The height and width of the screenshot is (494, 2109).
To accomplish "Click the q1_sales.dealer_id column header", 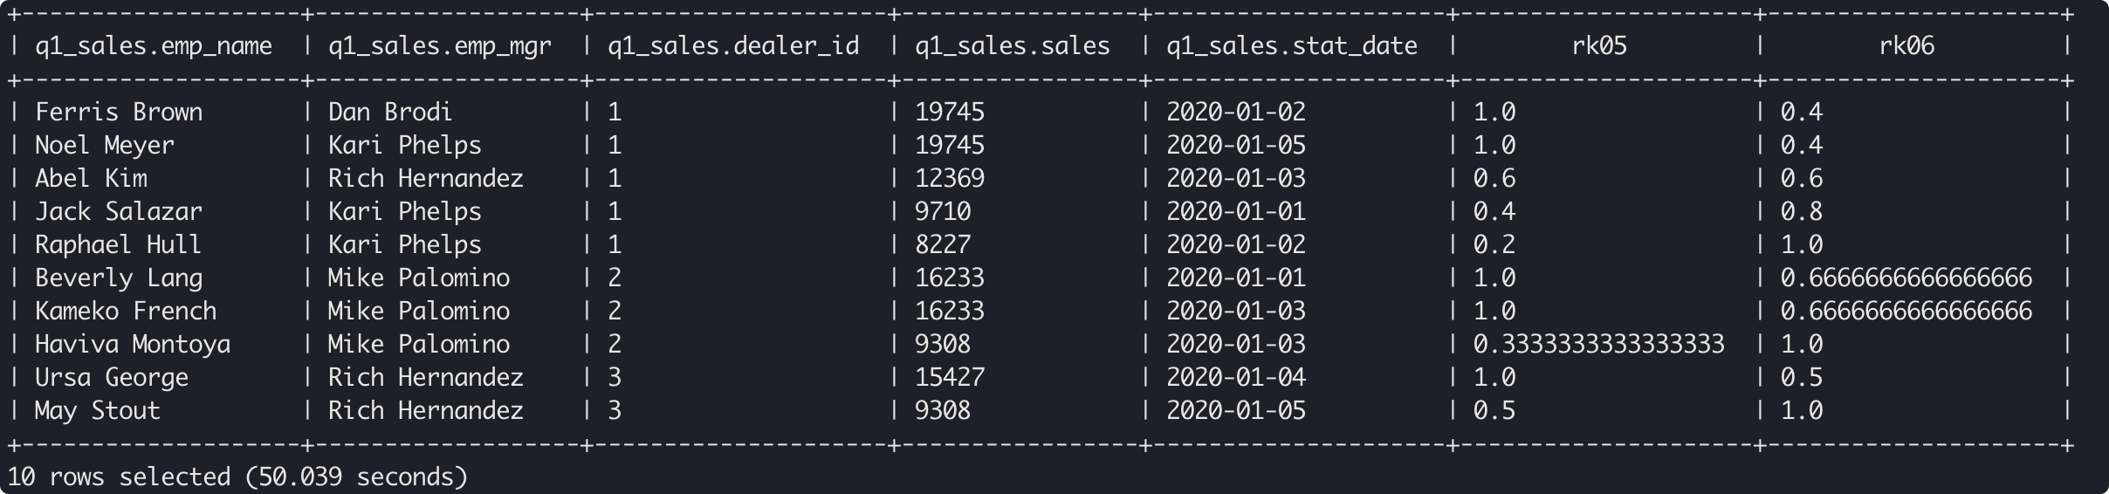I will tap(733, 46).
